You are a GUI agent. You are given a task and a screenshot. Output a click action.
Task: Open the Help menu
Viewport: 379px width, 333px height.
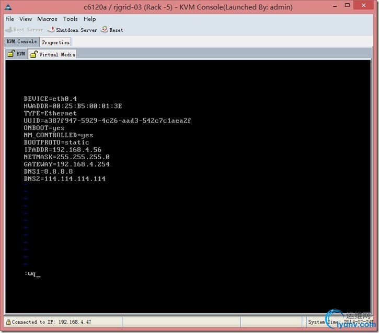pyautogui.click(x=90, y=19)
